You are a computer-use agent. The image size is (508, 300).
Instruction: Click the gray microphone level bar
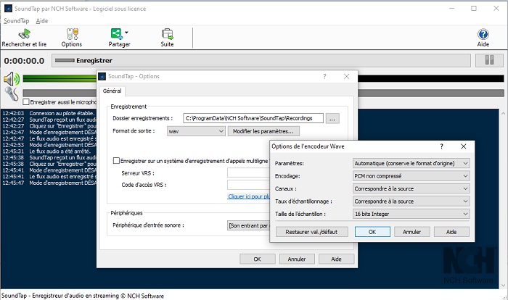click(x=60, y=93)
